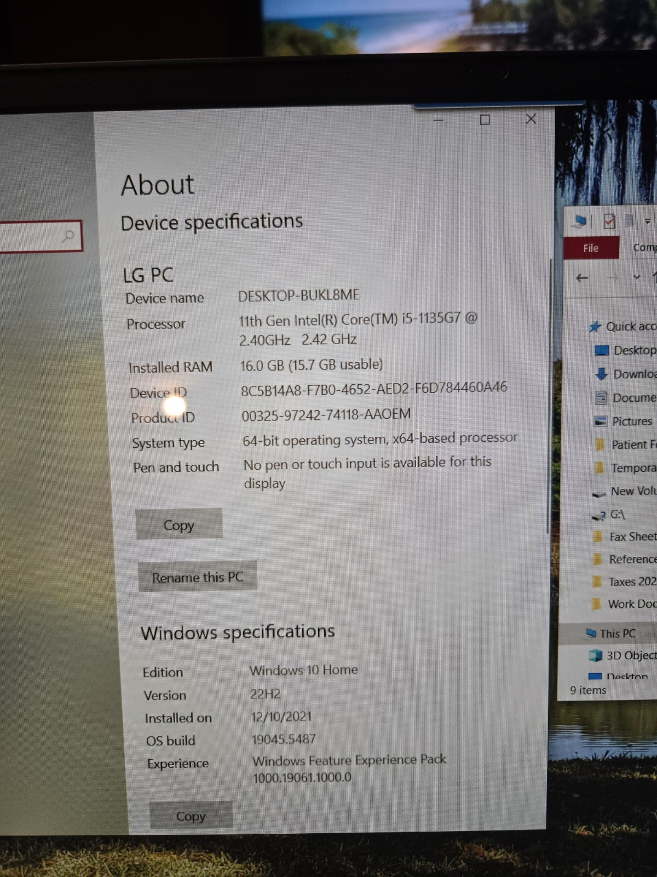Image resolution: width=657 pixels, height=877 pixels.
Task: Open the Pictures folder in Explorer
Action: tap(624, 422)
